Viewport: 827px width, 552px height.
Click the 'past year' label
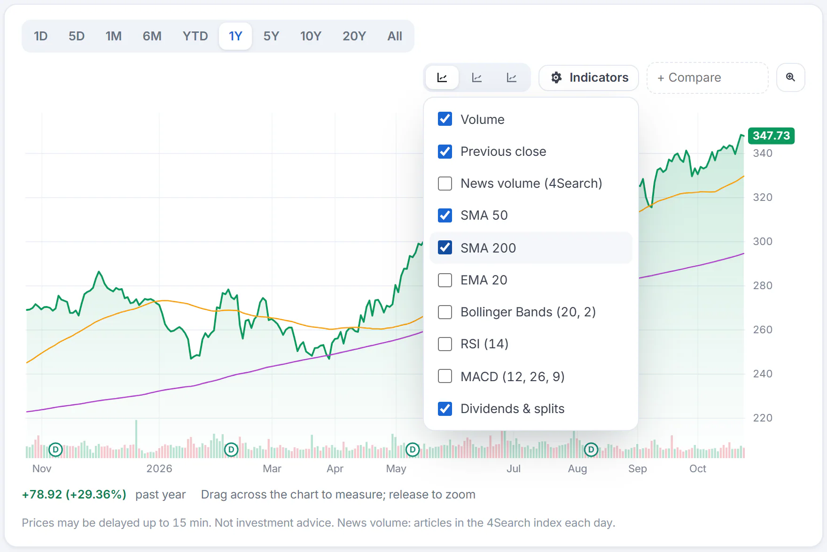(x=161, y=495)
